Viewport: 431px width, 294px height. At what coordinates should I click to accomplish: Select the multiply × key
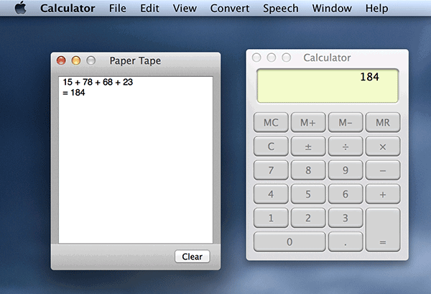[x=383, y=146]
